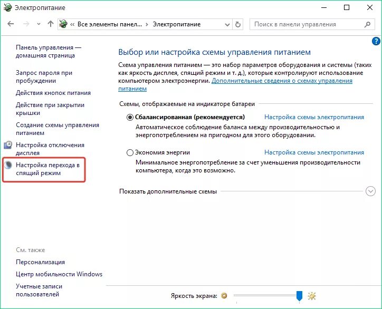The height and width of the screenshot is (309, 382).
Task: Click "Электропитание" breadcrumb in address bar
Action: 177,24
